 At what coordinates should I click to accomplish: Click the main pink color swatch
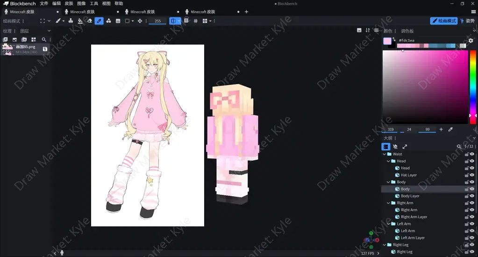point(387,41)
